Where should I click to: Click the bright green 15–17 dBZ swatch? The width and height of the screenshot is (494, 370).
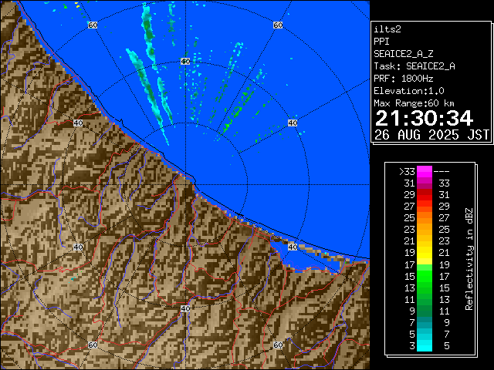tap(425, 275)
